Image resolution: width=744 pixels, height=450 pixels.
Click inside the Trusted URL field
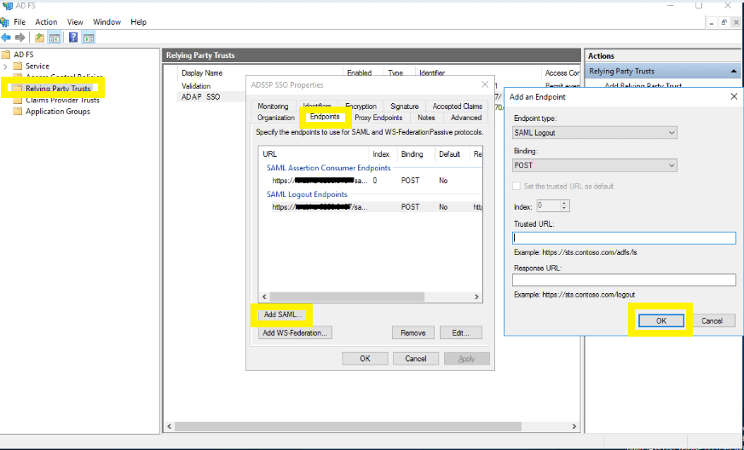coord(624,239)
